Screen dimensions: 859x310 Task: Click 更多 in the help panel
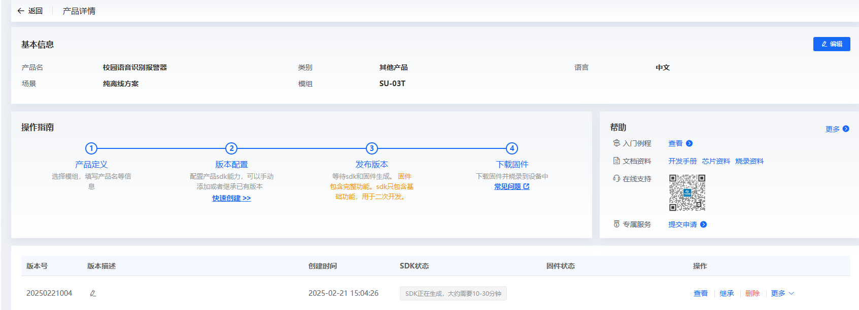coord(837,129)
